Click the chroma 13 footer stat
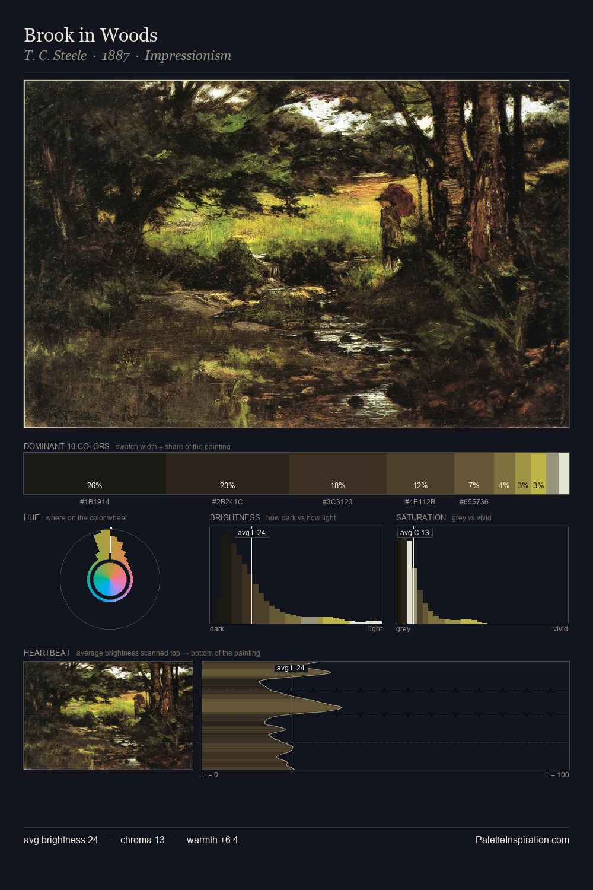Screen dimensions: 593x890 142,840
